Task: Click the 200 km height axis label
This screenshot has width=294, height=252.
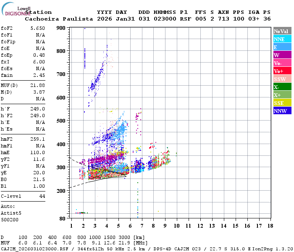Action: point(61,191)
